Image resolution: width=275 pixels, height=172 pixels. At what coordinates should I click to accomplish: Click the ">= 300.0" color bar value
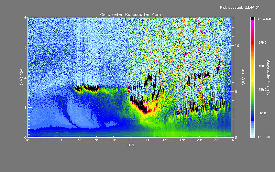[x=264, y=19]
